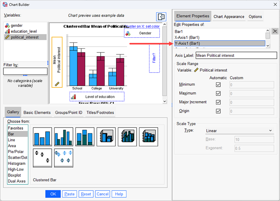This screenshot has width=280, height=201.
Task: Pick the Clustered Error Bar chart icon
Action: click(x=64, y=158)
